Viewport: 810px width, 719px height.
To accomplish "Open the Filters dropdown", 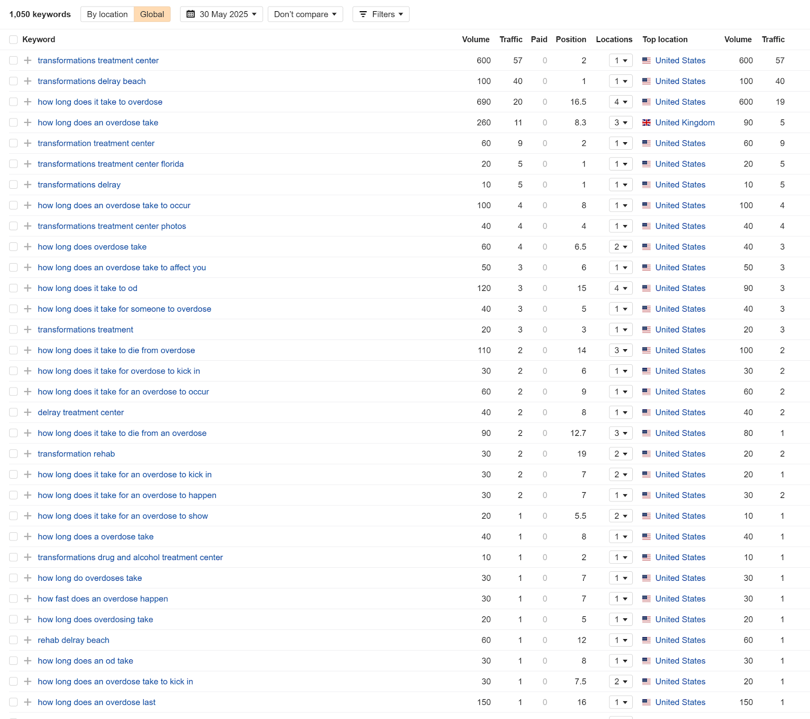I will click(381, 14).
